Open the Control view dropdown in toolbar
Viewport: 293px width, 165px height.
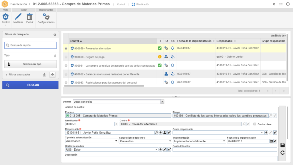point(6,19)
